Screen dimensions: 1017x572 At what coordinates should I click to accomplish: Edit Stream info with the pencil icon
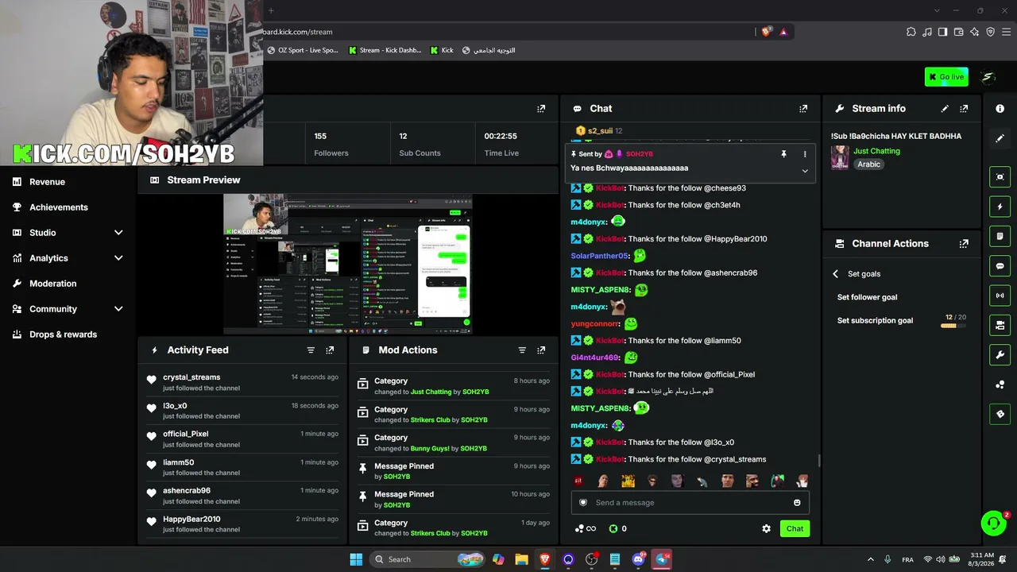[x=945, y=109]
